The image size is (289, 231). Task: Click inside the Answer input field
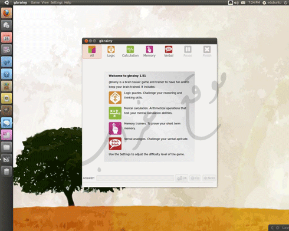click(135, 178)
